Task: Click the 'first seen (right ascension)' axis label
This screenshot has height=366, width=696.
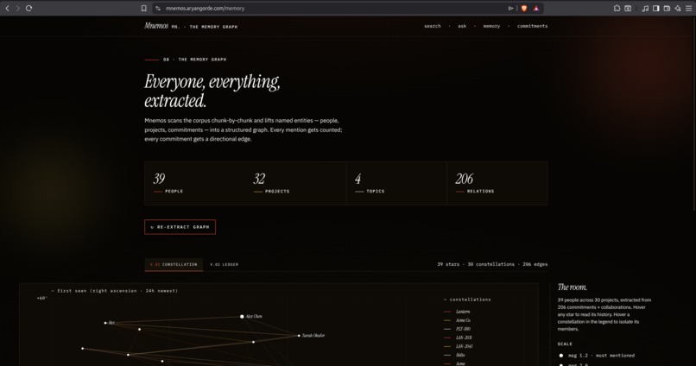Action: (115, 291)
